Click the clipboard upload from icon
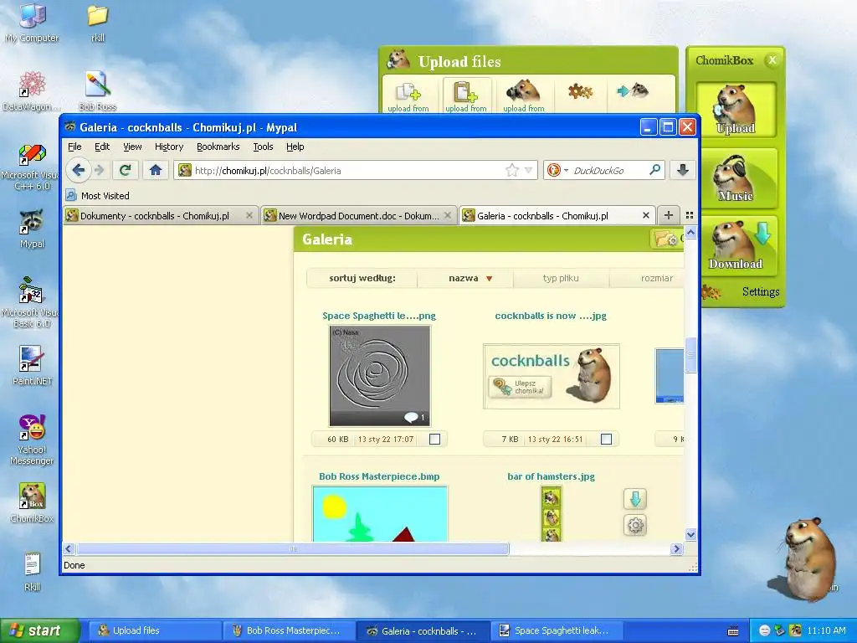Image resolution: width=857 pixels, height=643 pixels. 466,97
